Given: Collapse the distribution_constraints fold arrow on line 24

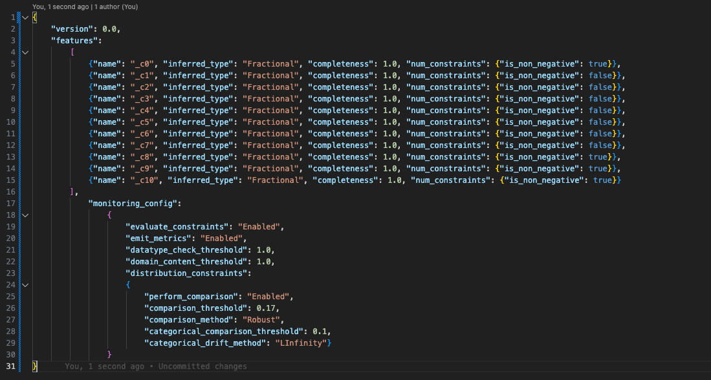Looking at the screenshot, I should click(25, 285).
